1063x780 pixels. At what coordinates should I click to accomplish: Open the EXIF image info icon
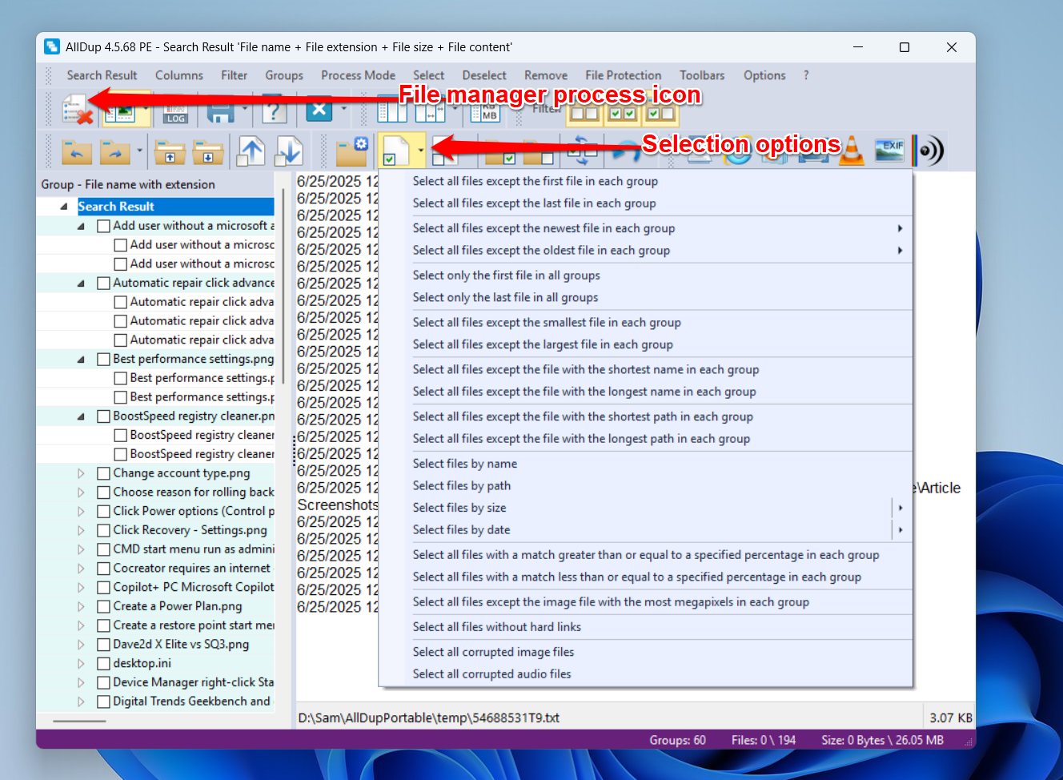pos(890,150)
